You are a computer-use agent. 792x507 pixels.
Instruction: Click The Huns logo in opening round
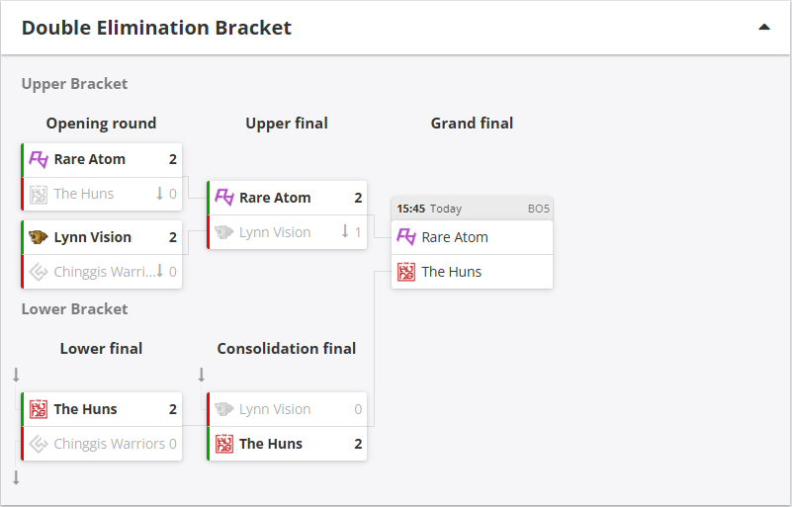[39, 194]
